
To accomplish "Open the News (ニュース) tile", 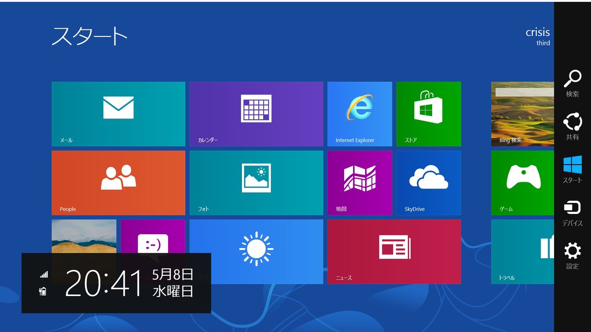I will (394, 251).
